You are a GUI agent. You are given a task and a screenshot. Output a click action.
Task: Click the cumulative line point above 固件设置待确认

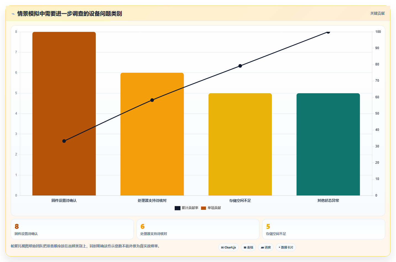[64, 141]
